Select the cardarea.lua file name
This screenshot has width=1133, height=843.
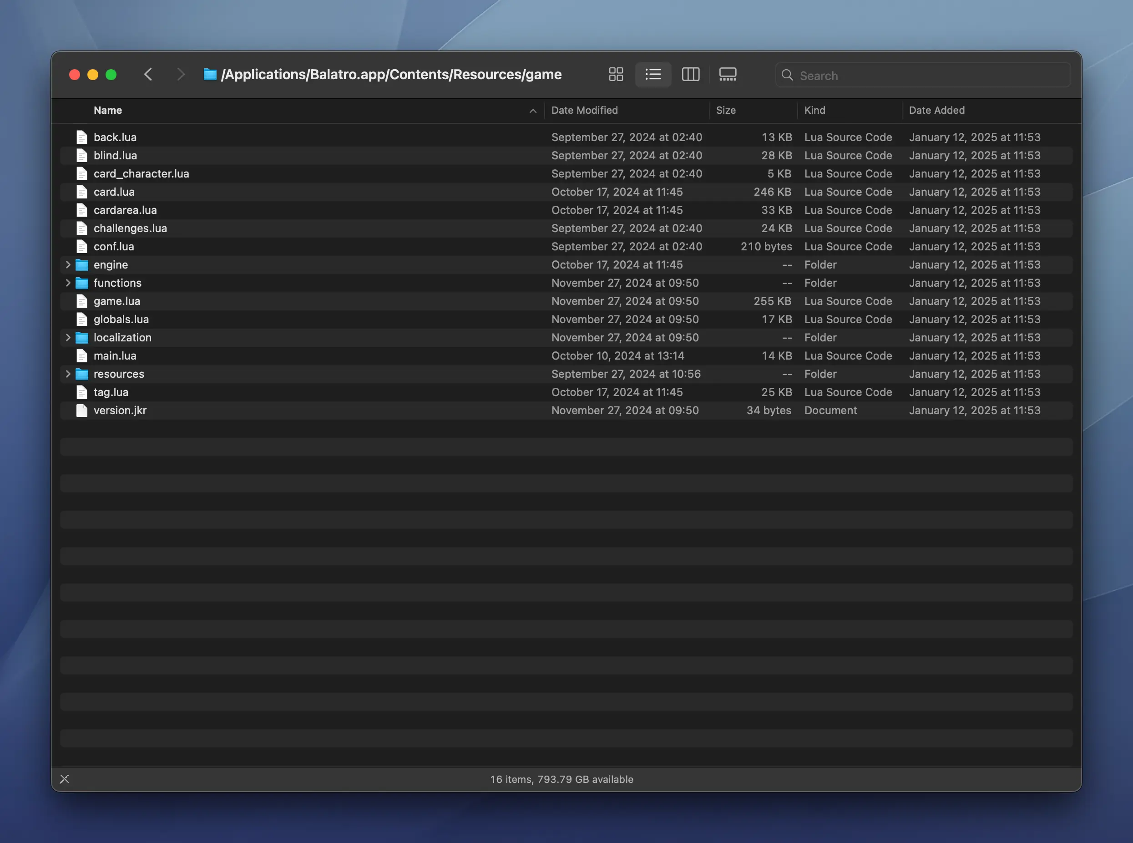(x=125, y=210)
